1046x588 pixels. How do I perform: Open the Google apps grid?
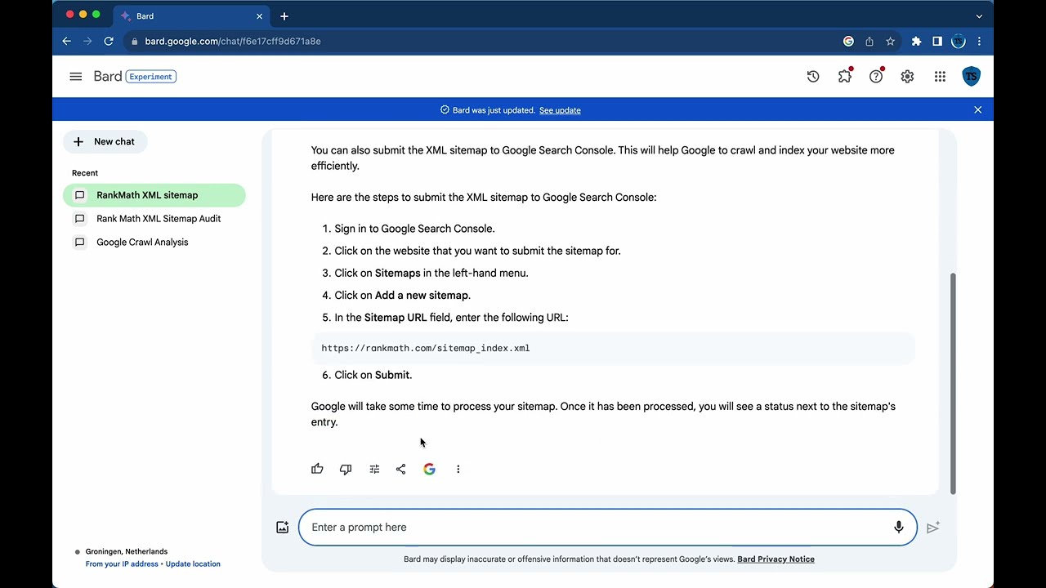point(940,77)
